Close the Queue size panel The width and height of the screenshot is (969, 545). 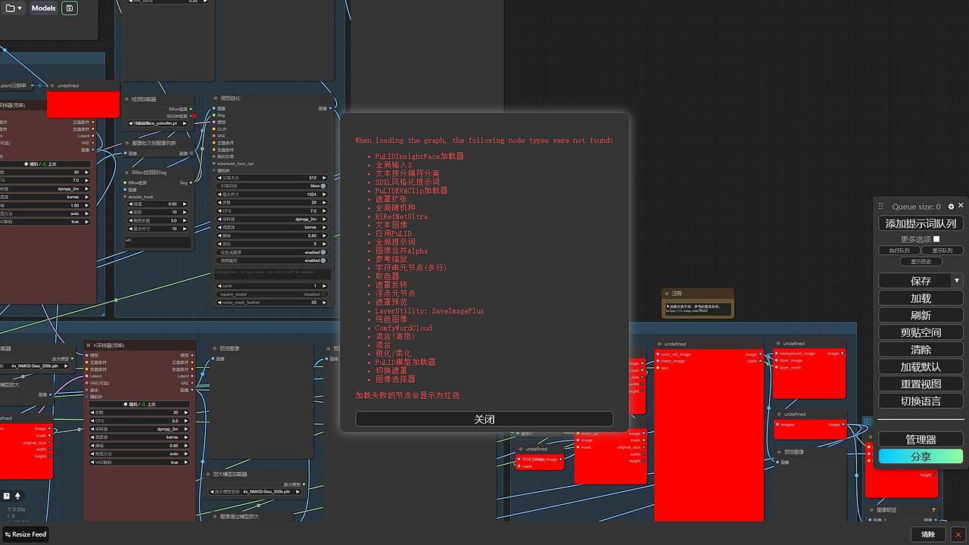(961, 206)
